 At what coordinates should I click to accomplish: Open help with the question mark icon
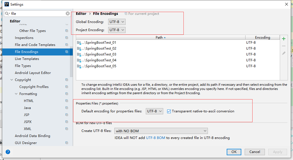[8, 152]
